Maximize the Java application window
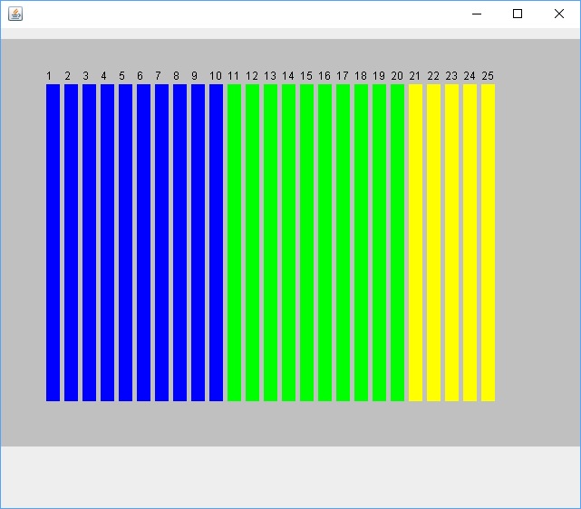 (x=518, y=14)
